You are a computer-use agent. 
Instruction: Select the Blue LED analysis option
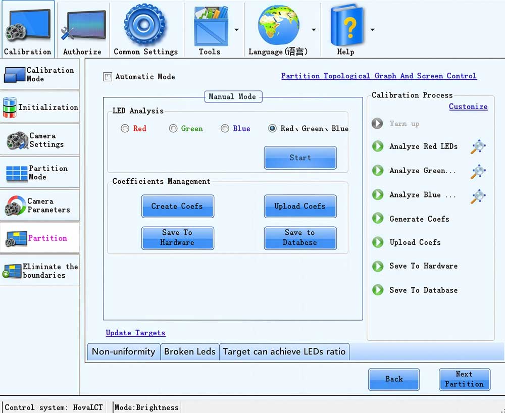pyautogui.click(x=225, y=128)
